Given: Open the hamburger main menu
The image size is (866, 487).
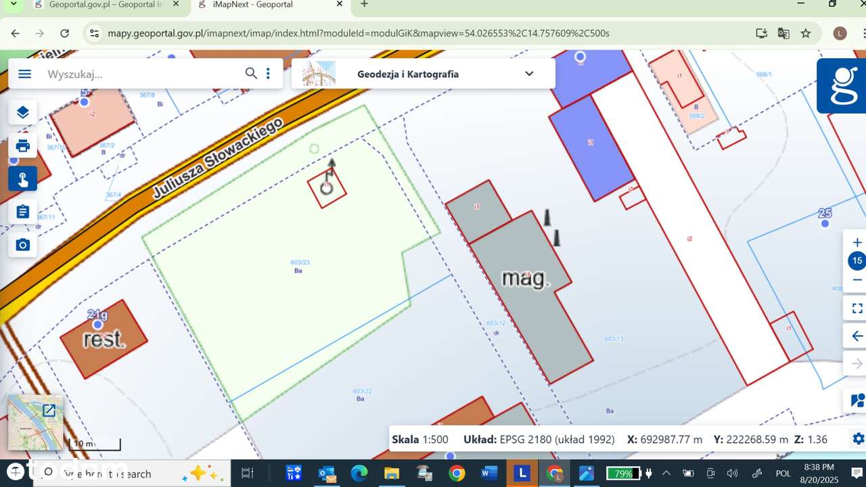Looking at the screenshot, I should click(24, 74).
